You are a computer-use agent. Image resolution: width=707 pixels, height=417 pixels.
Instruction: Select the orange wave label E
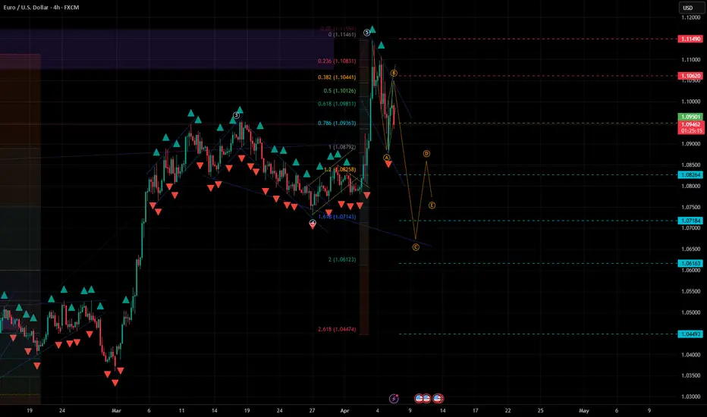click(432, 205)
